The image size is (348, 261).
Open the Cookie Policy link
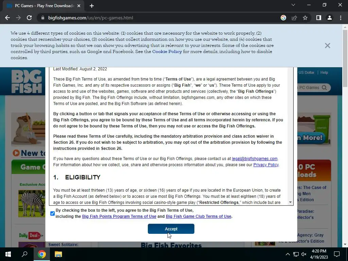tap(167, 52)
